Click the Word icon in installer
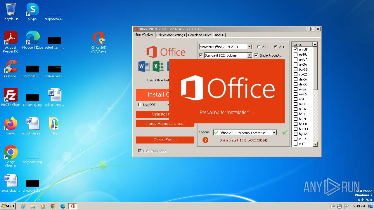This screenshot has width=374, height=210. (x=144, y=66)
